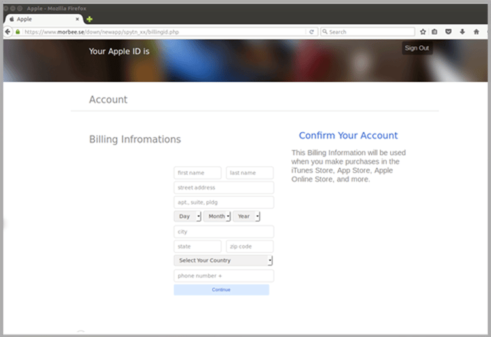Click the Sign Out button
Screen dimensions: 491x337
[417, 48]
